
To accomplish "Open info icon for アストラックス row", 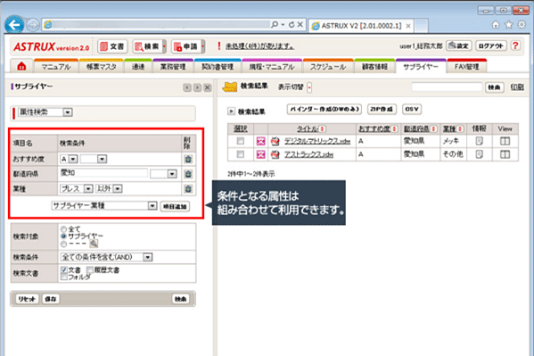I will click(x=479, y=154).
